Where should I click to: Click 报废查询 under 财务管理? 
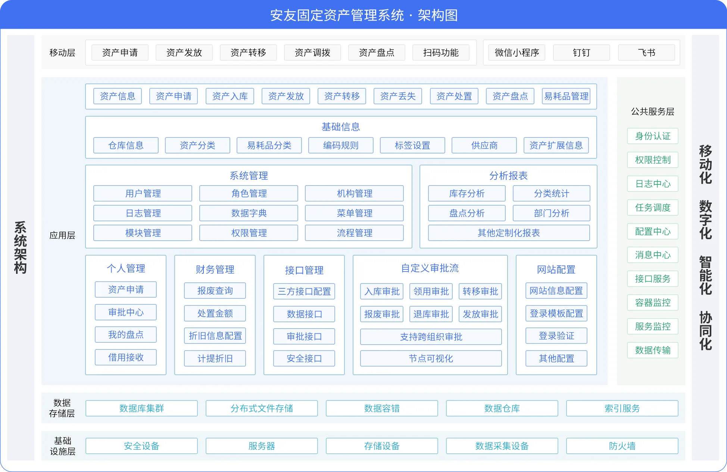click(215, 291)
